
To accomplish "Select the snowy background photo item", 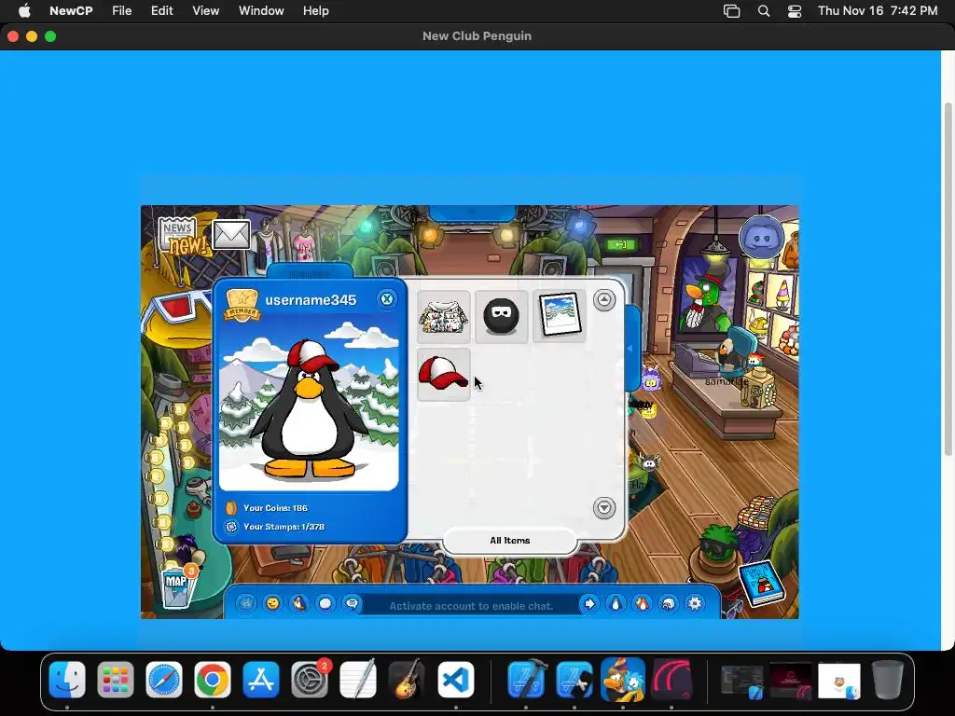I will (560, 317).
